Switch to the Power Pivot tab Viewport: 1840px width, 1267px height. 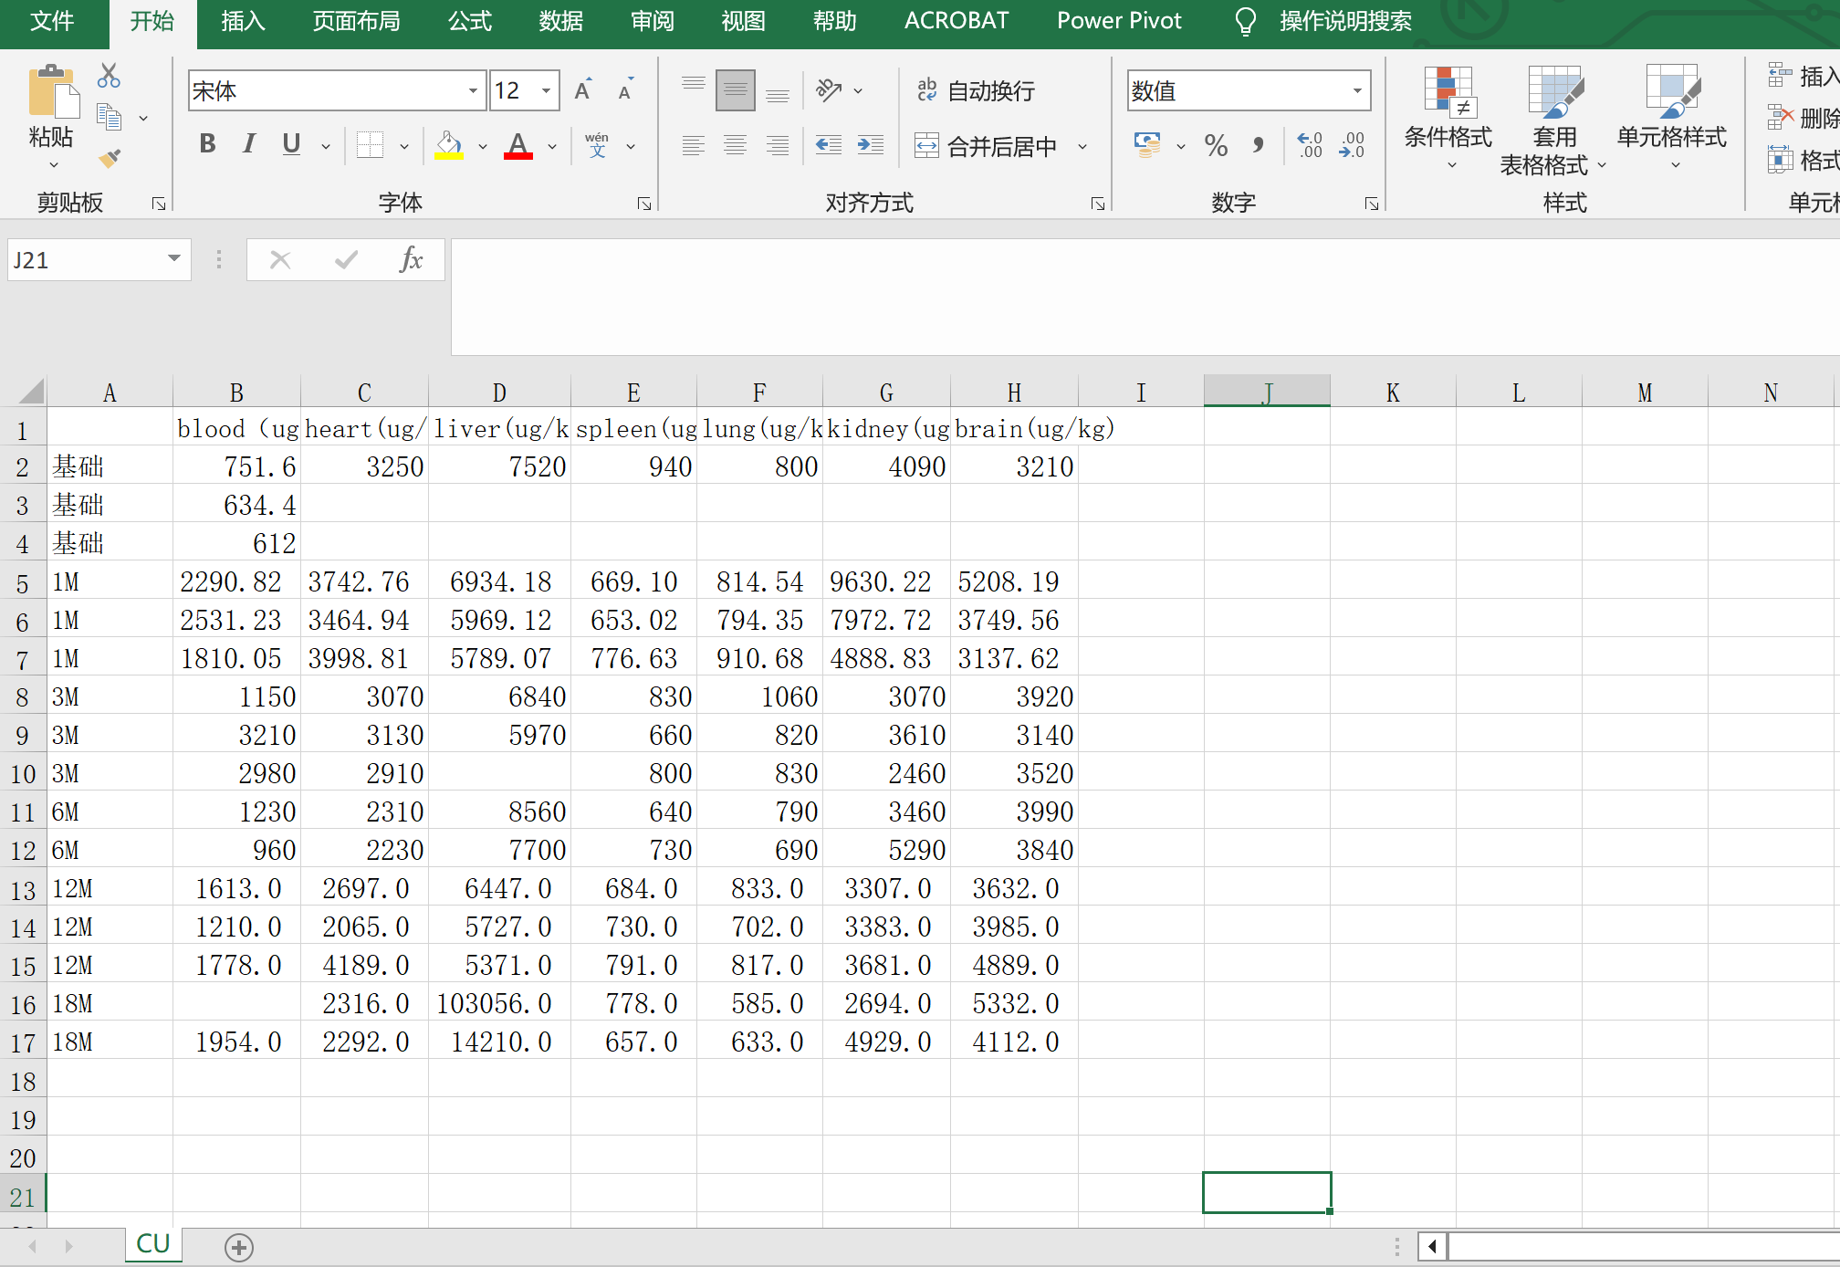(1119, 21)
